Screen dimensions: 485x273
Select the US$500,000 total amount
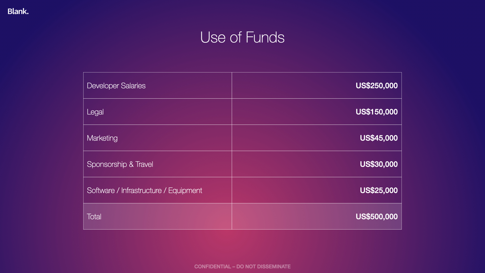point(376,217)
